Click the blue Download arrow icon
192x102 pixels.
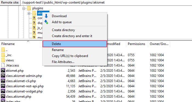[x=46, y=16]
